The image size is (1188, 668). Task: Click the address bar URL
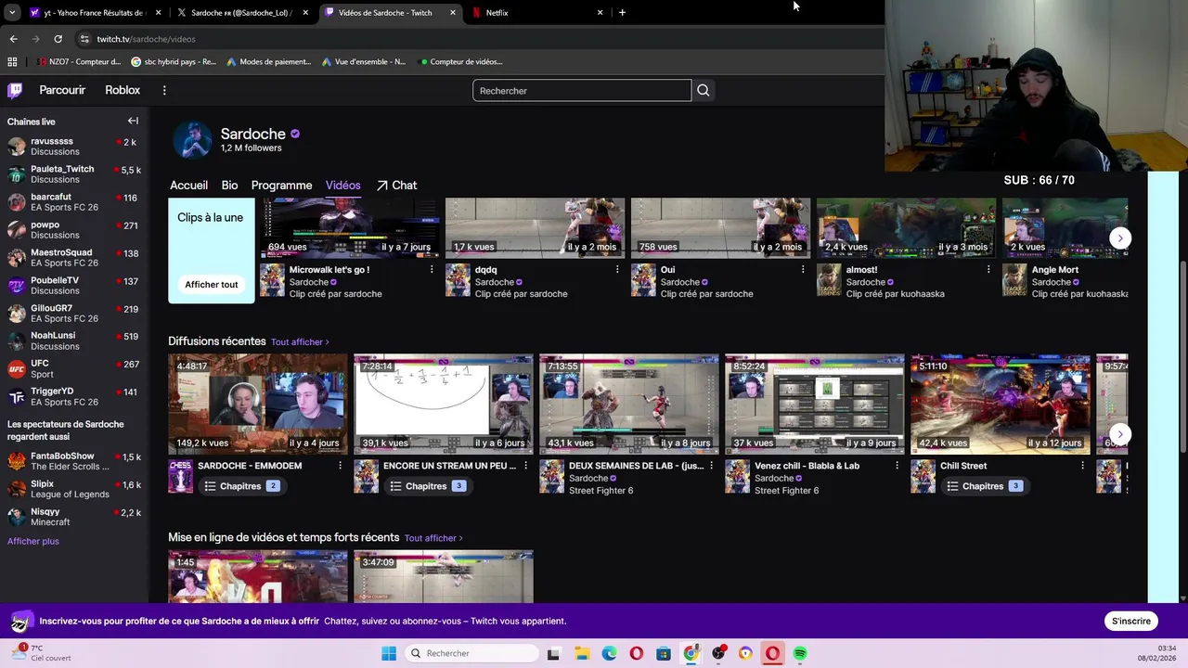146,39
